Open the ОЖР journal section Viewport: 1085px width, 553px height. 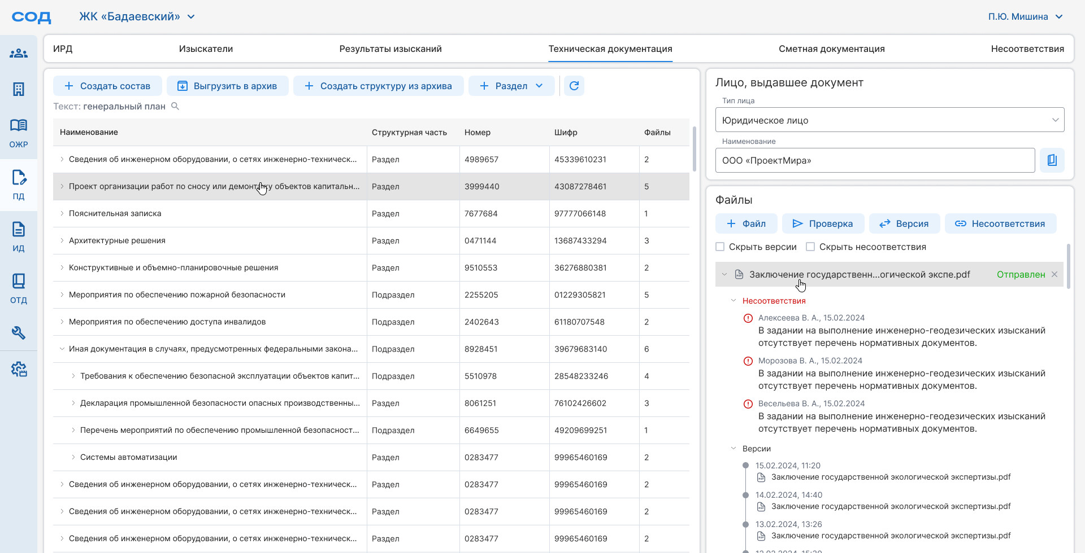(19, 133)
